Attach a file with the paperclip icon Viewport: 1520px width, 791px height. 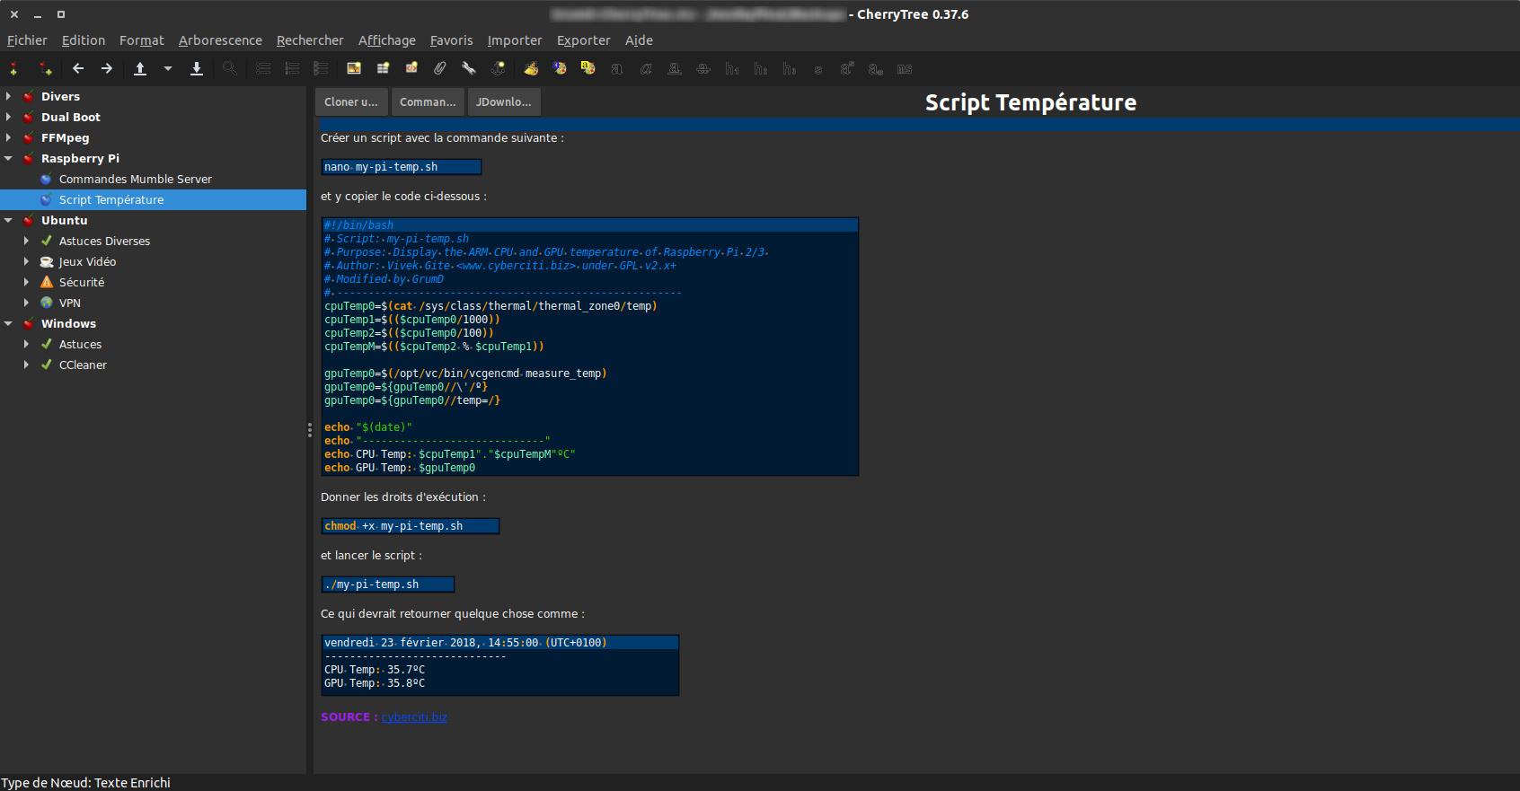pos(439,69)
